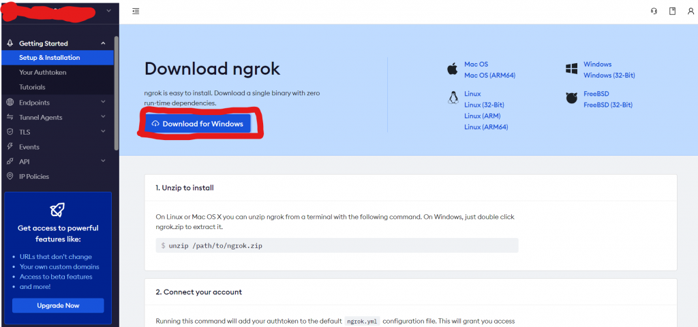Expand the Endpoints section chevron
The height and width of the screenshot is (327, 698).
104,102
